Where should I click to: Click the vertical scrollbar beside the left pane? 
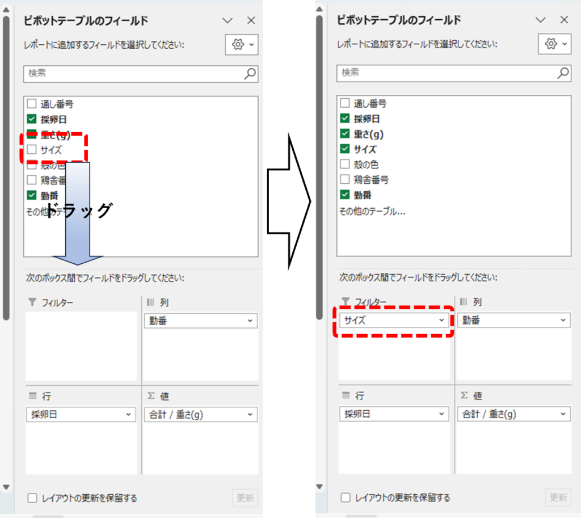6,170
